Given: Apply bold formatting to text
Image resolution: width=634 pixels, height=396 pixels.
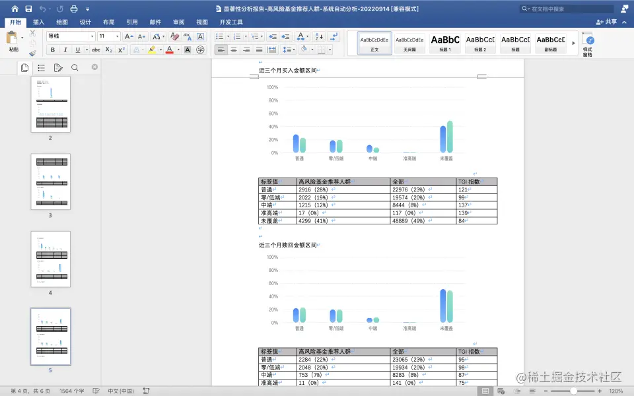Looking at the screenshot, I should 53,49.
